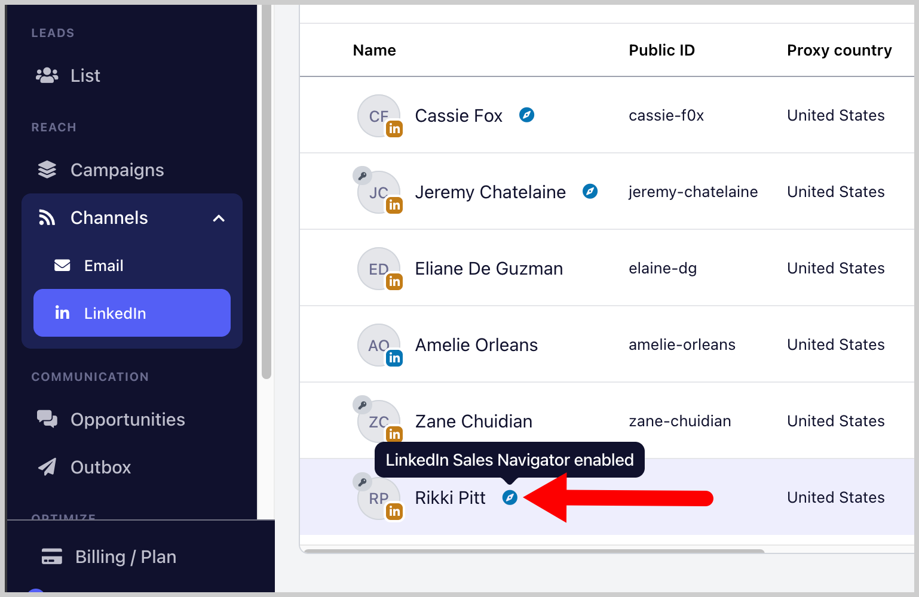The image size is (919, 597).
Task: Click the Proxy country column header
Action: [x=839, y=50]
